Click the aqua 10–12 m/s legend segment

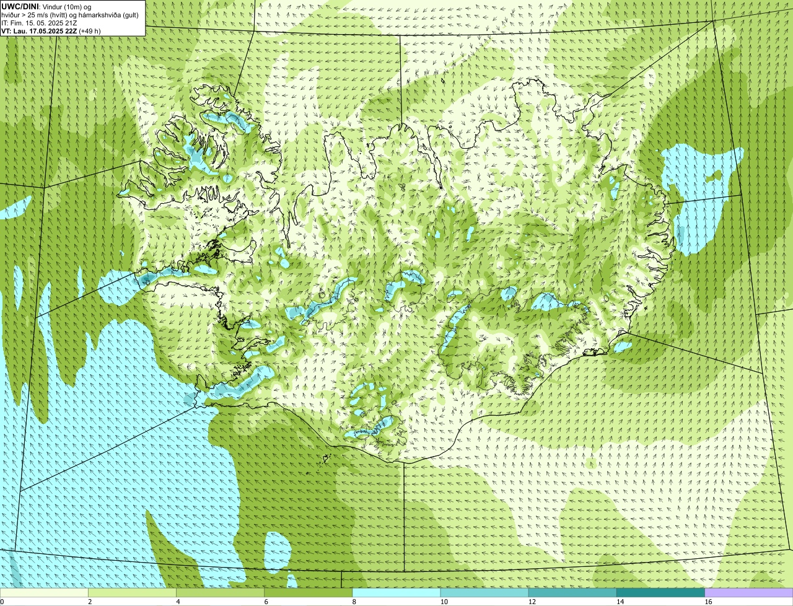coord(484,592)
